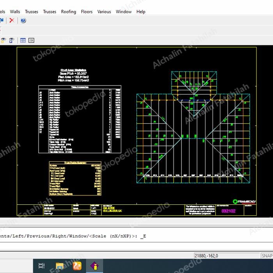Click the blue arrow icon left of red X
273x273 pixels.
click(2, 20)
